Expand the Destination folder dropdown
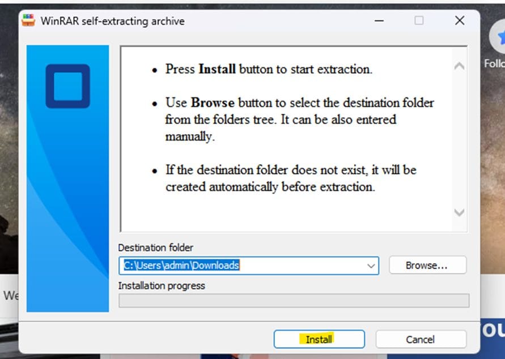Image resolution: width=505 pixels, height=359 pixels. click(x=371, y=266)
